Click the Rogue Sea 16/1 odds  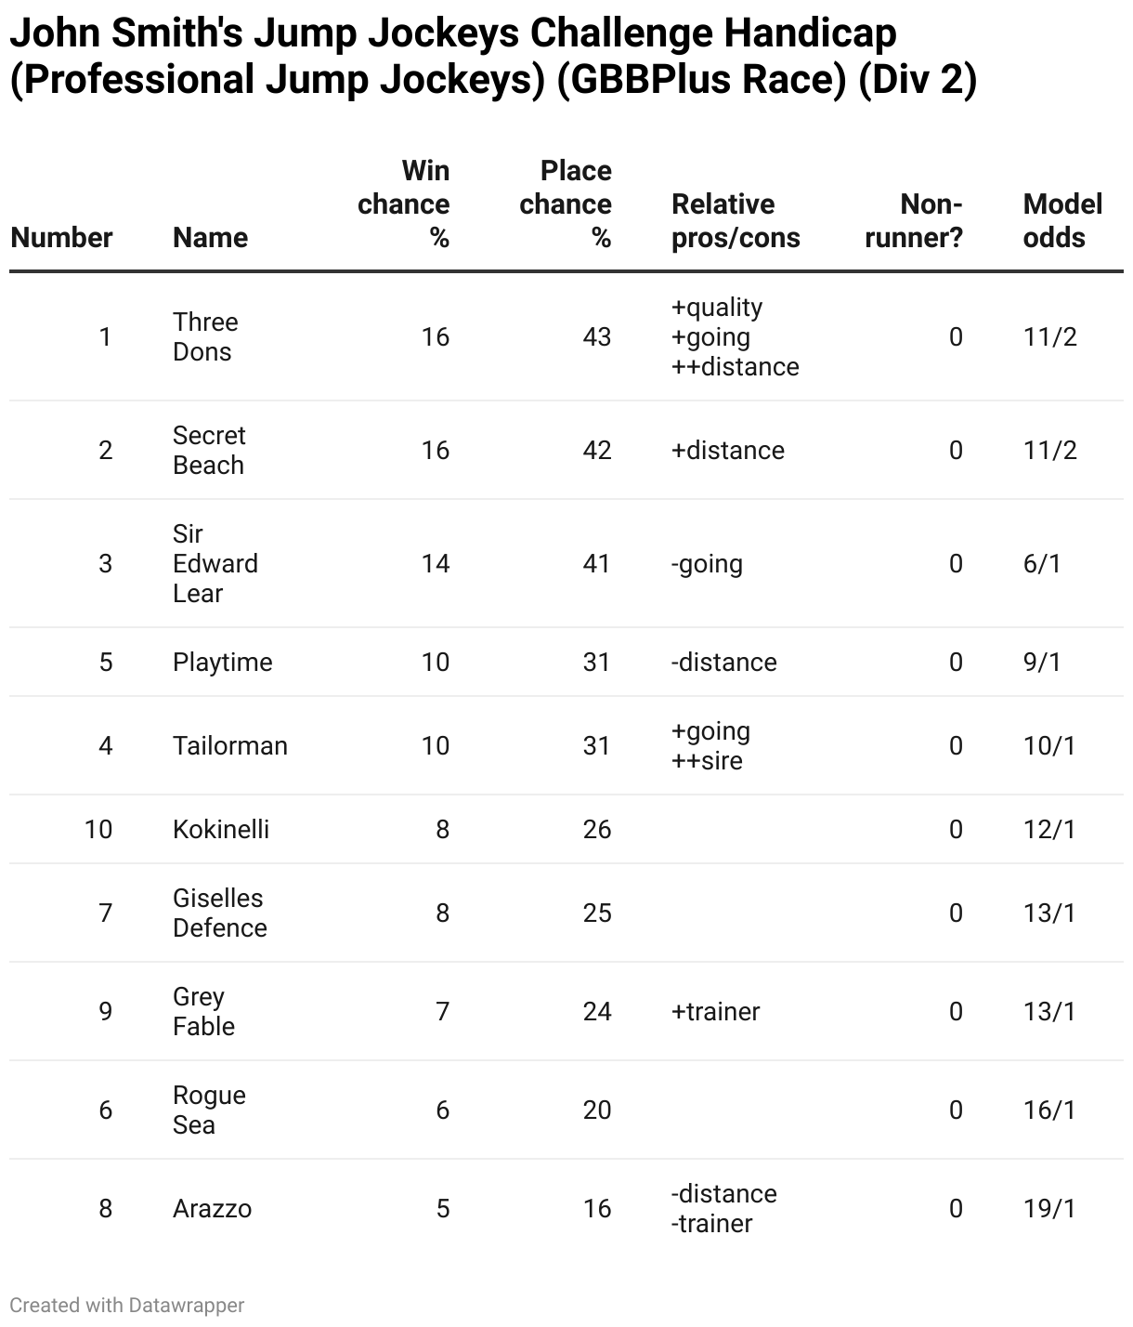coord(1049,1110)
